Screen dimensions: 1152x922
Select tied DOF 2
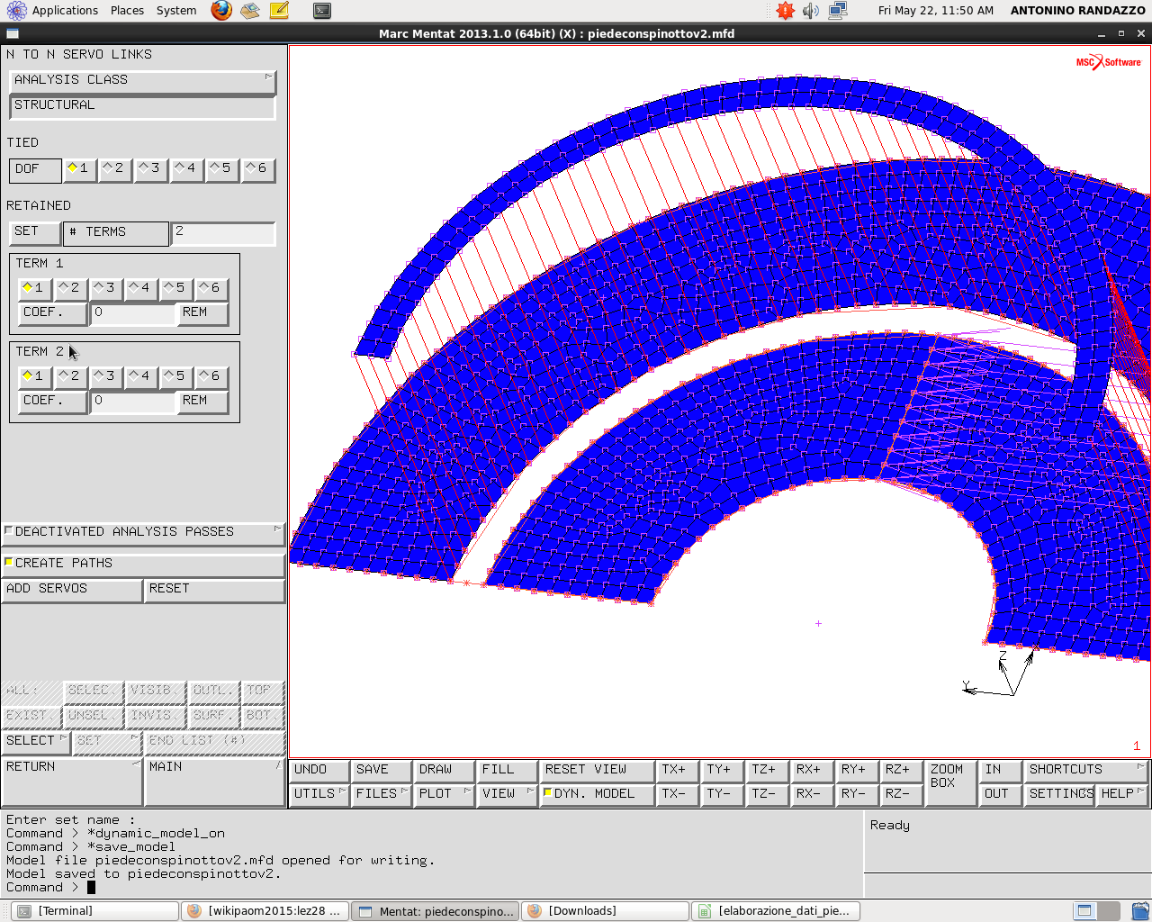point(115,168)
